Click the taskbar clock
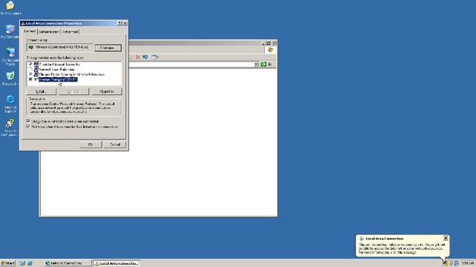476x267 pixels. [468, 263]
